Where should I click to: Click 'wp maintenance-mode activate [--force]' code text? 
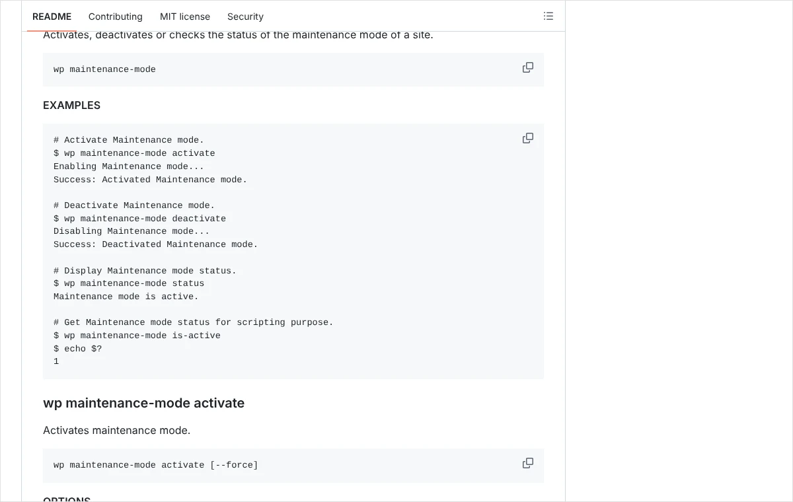tap(156, 465)
